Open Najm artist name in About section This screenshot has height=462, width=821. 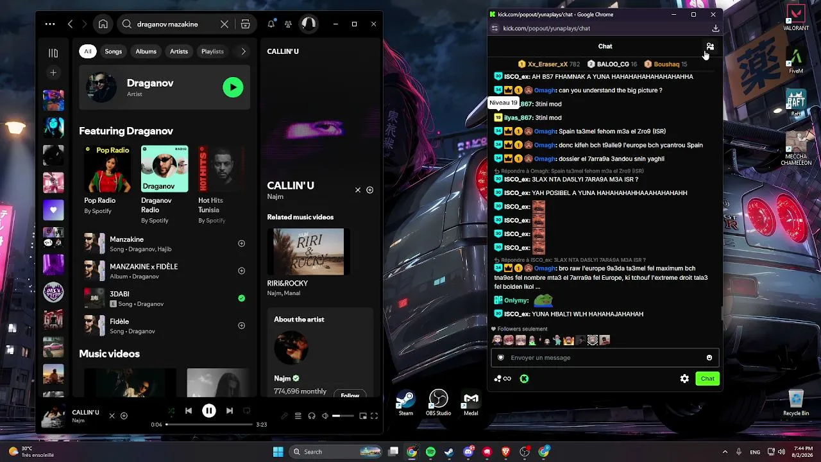point(282,379)
